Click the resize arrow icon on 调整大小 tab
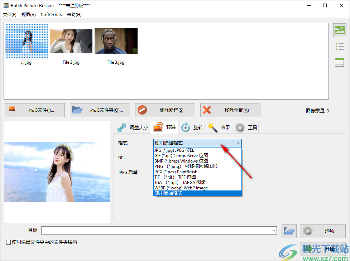This screenshot has width=350, height=261. tap(122, 127)
